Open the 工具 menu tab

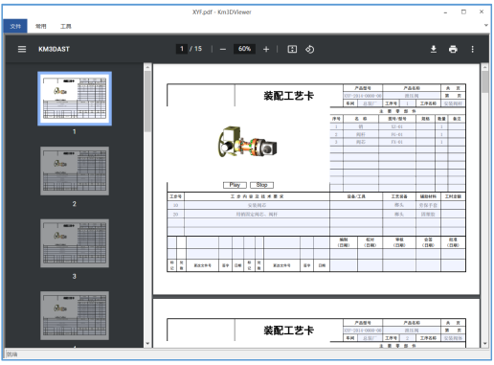66,26
